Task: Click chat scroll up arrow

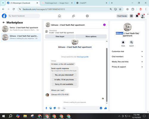Action: (x=107, y=41)
